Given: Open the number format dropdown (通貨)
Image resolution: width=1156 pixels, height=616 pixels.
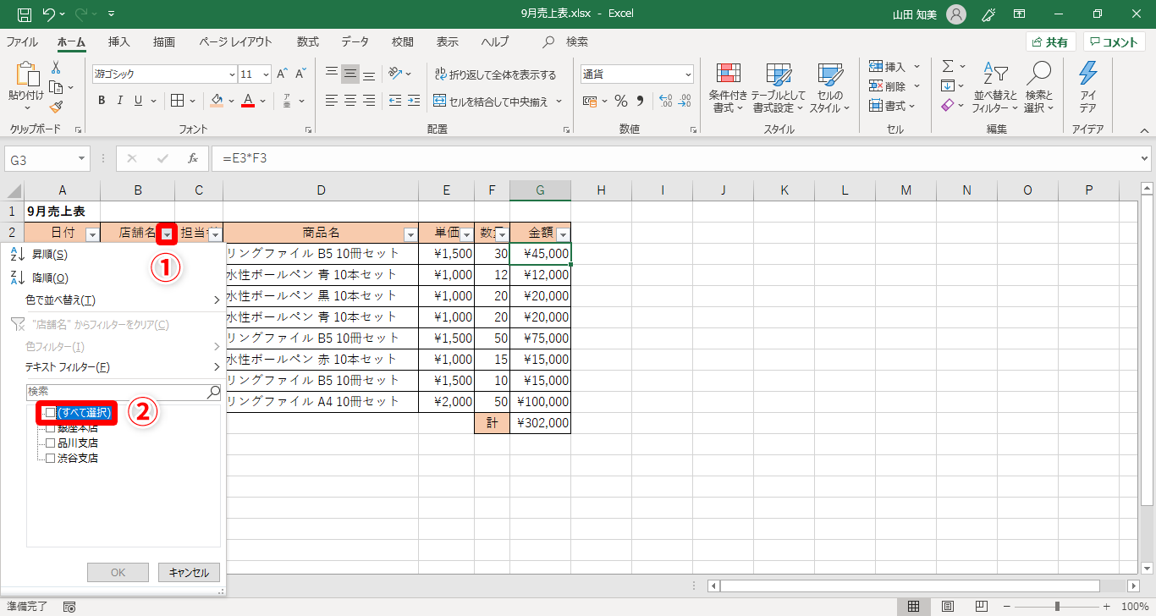Looking at the screenshot, I should pos(686,74).
